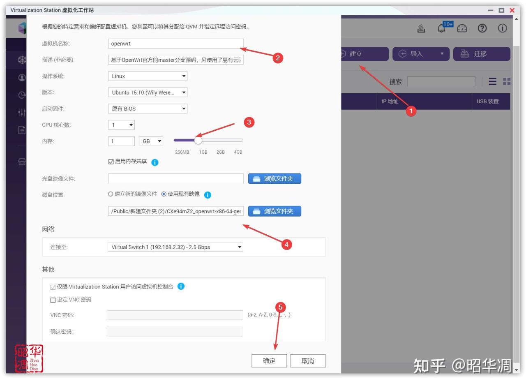
Task: Click the 256MB label under memory slider
Action: click(182, 152)
